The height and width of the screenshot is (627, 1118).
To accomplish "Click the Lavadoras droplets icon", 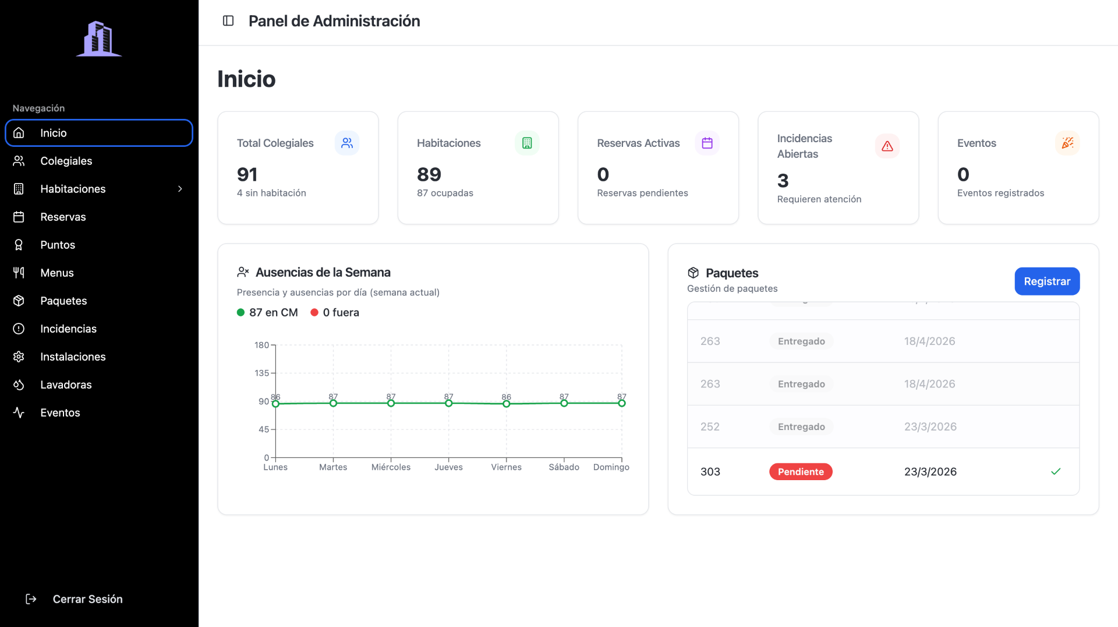I will point(19,385).
